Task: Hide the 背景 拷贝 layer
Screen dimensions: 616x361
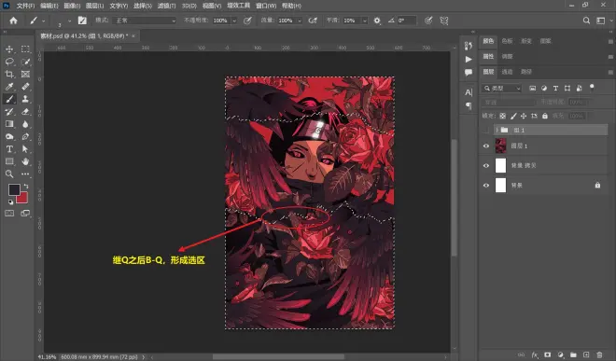Action: (486, 166)
